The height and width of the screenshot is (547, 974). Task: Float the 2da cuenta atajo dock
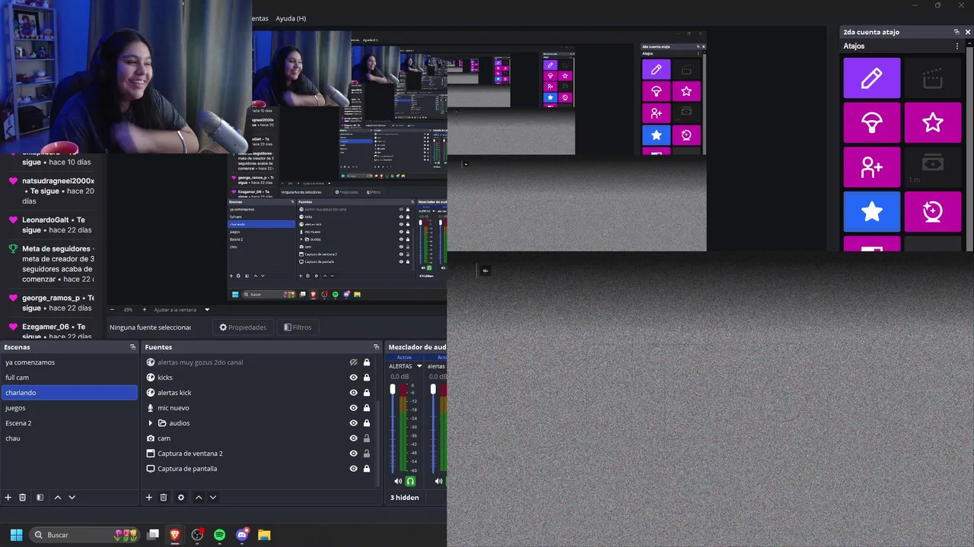[956, 32]
